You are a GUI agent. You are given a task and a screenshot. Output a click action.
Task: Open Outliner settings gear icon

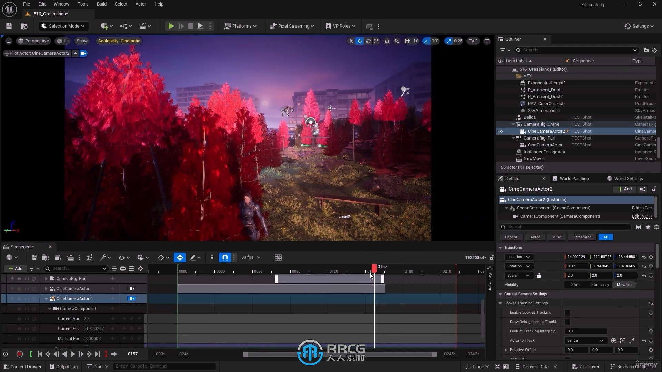tap(654, 50)
